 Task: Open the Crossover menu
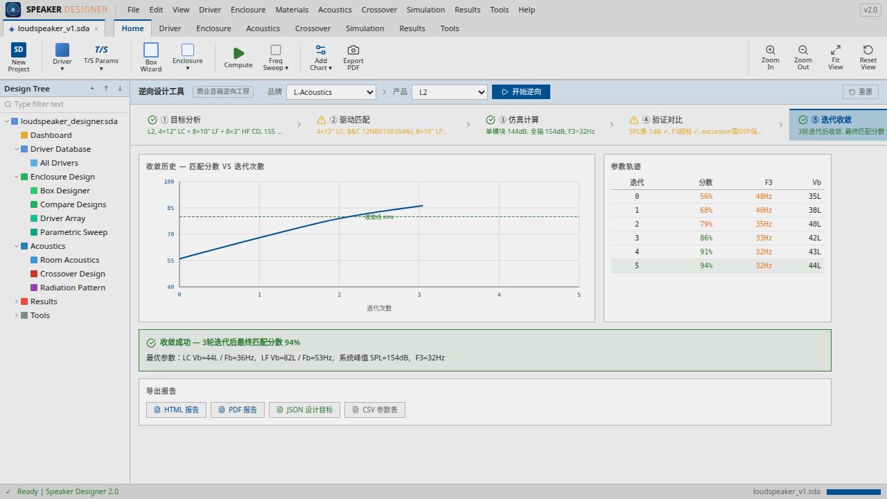tap(379, 10)
